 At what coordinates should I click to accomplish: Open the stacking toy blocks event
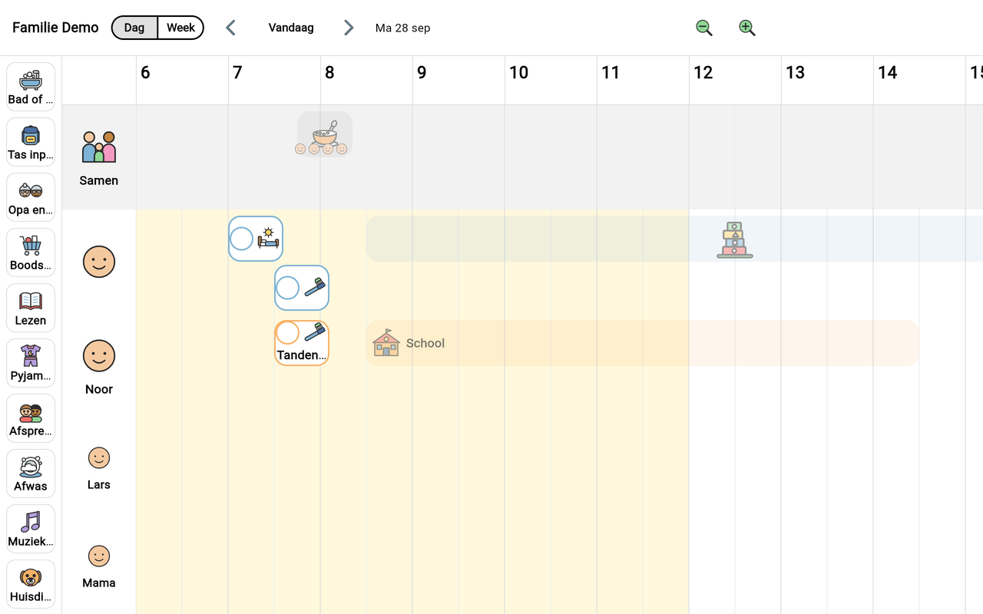(x=735, y=239)
